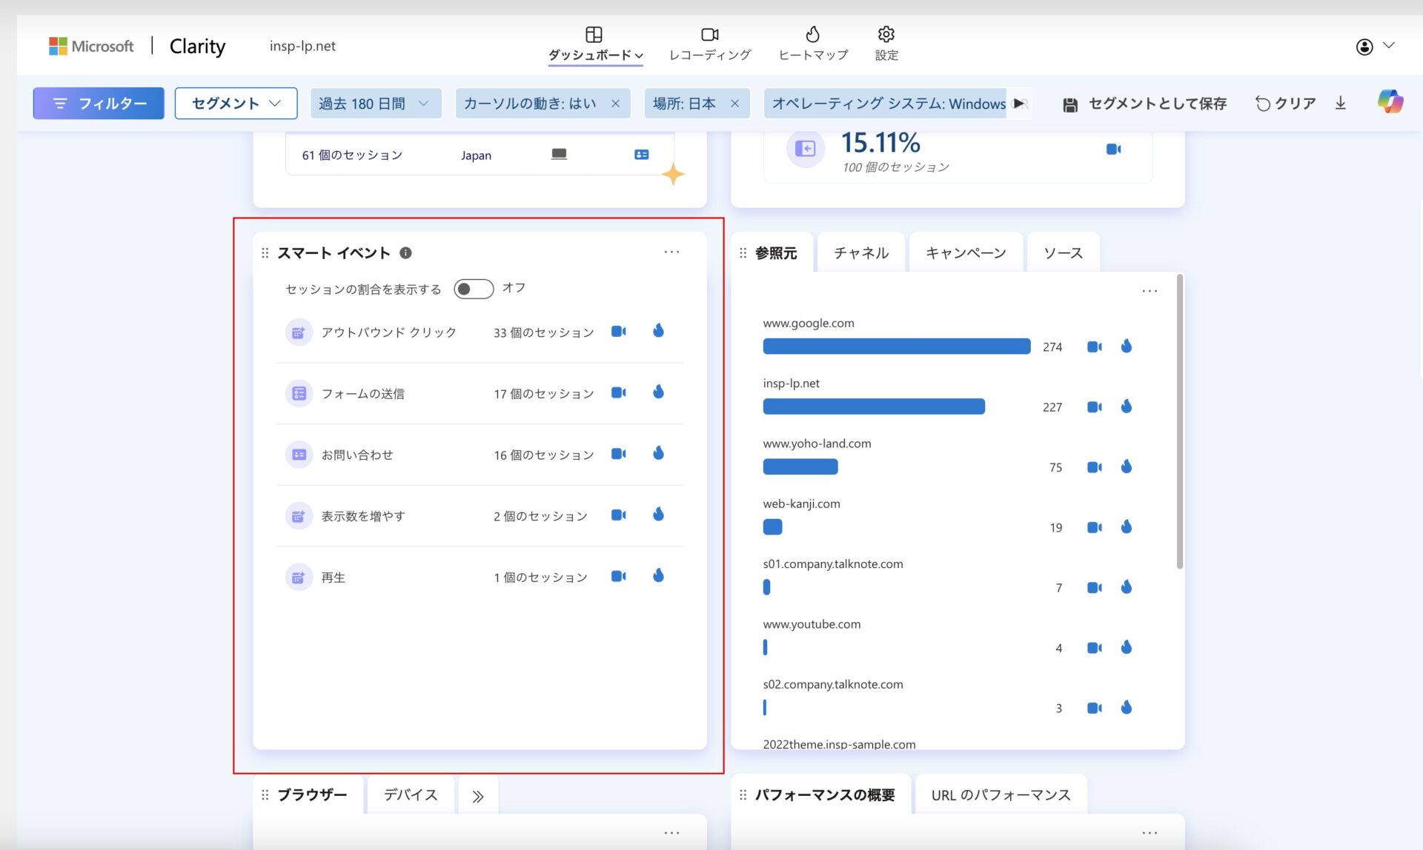
Task: Click the insp-lp.net referrer bar
Action: [874, 406]
